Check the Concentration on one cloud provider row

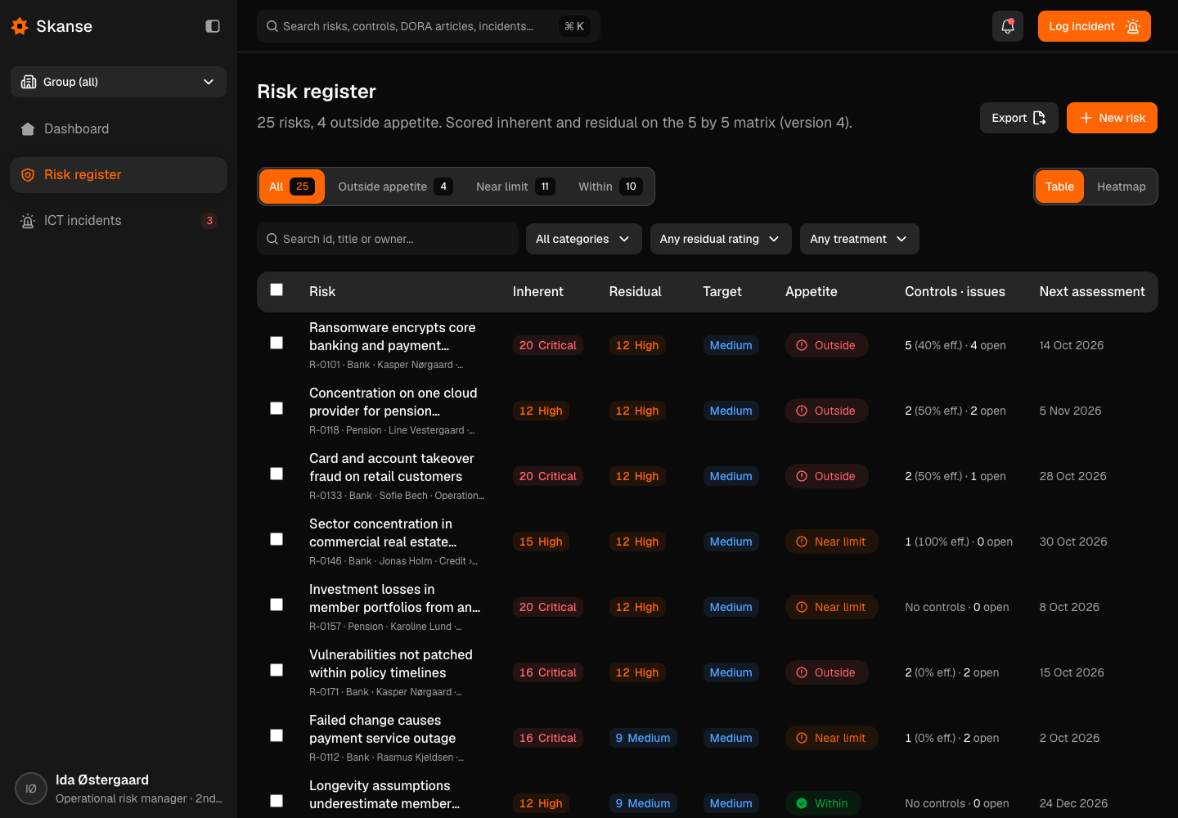coord(277,408)
